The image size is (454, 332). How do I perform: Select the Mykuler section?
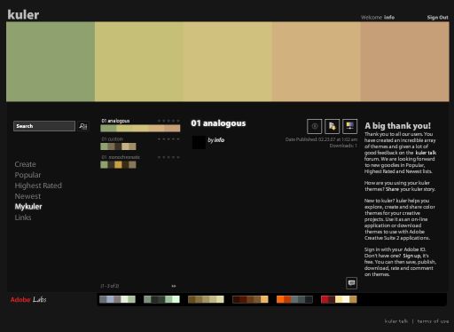coord(28,207)
